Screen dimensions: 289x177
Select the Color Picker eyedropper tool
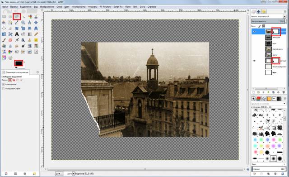pyautogui.click(x=17, y=23)
